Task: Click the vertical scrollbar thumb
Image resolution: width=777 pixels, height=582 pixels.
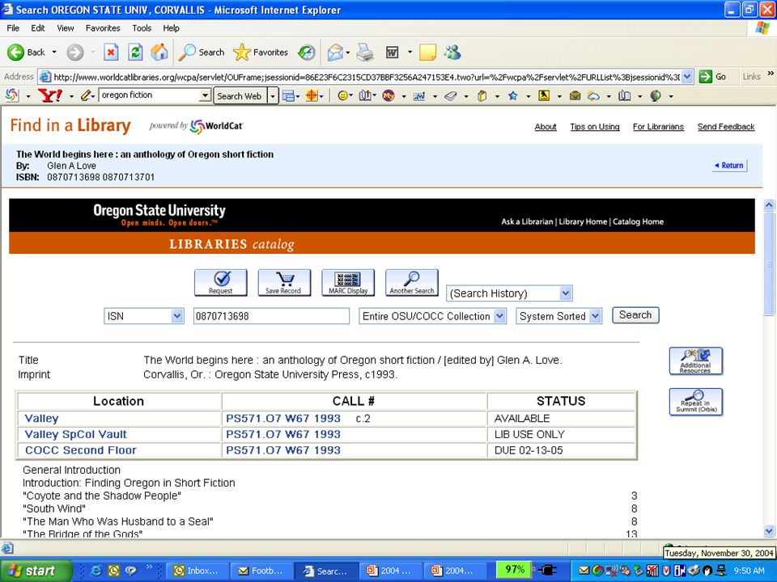Action: (x=769, y=264)
